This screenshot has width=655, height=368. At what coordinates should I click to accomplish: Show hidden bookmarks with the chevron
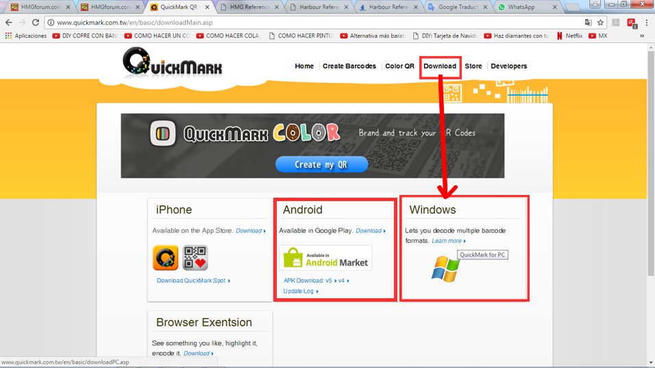[642, 36]
